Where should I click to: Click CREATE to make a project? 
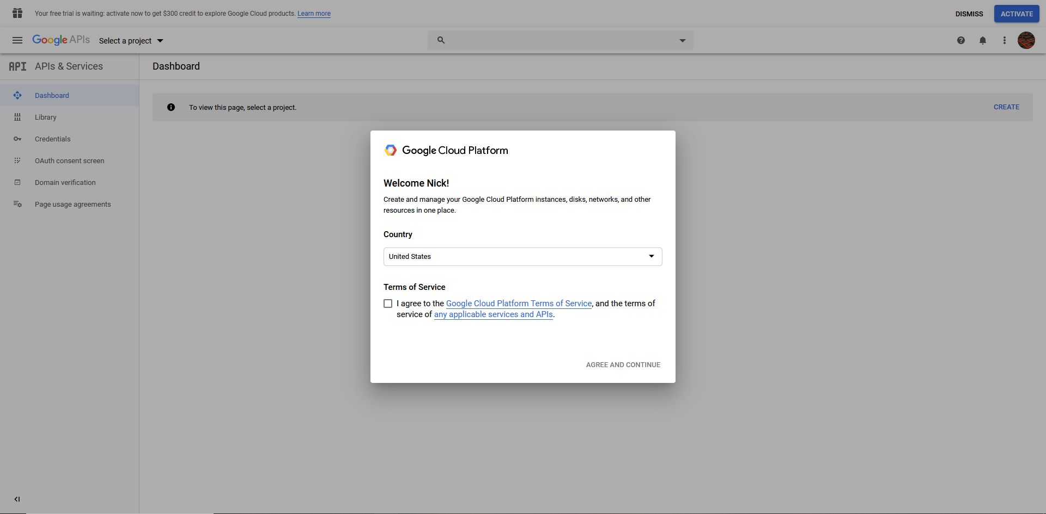click(x=1006, y=107)
